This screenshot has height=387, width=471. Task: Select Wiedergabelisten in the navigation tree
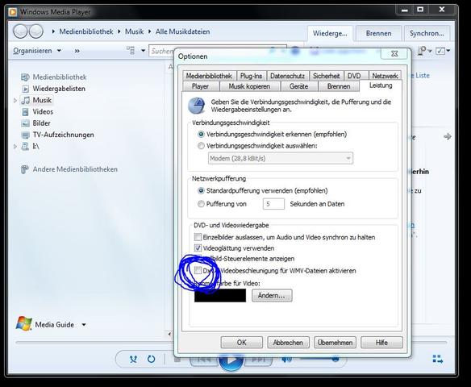pyautogui.click(x=59, y=89)
